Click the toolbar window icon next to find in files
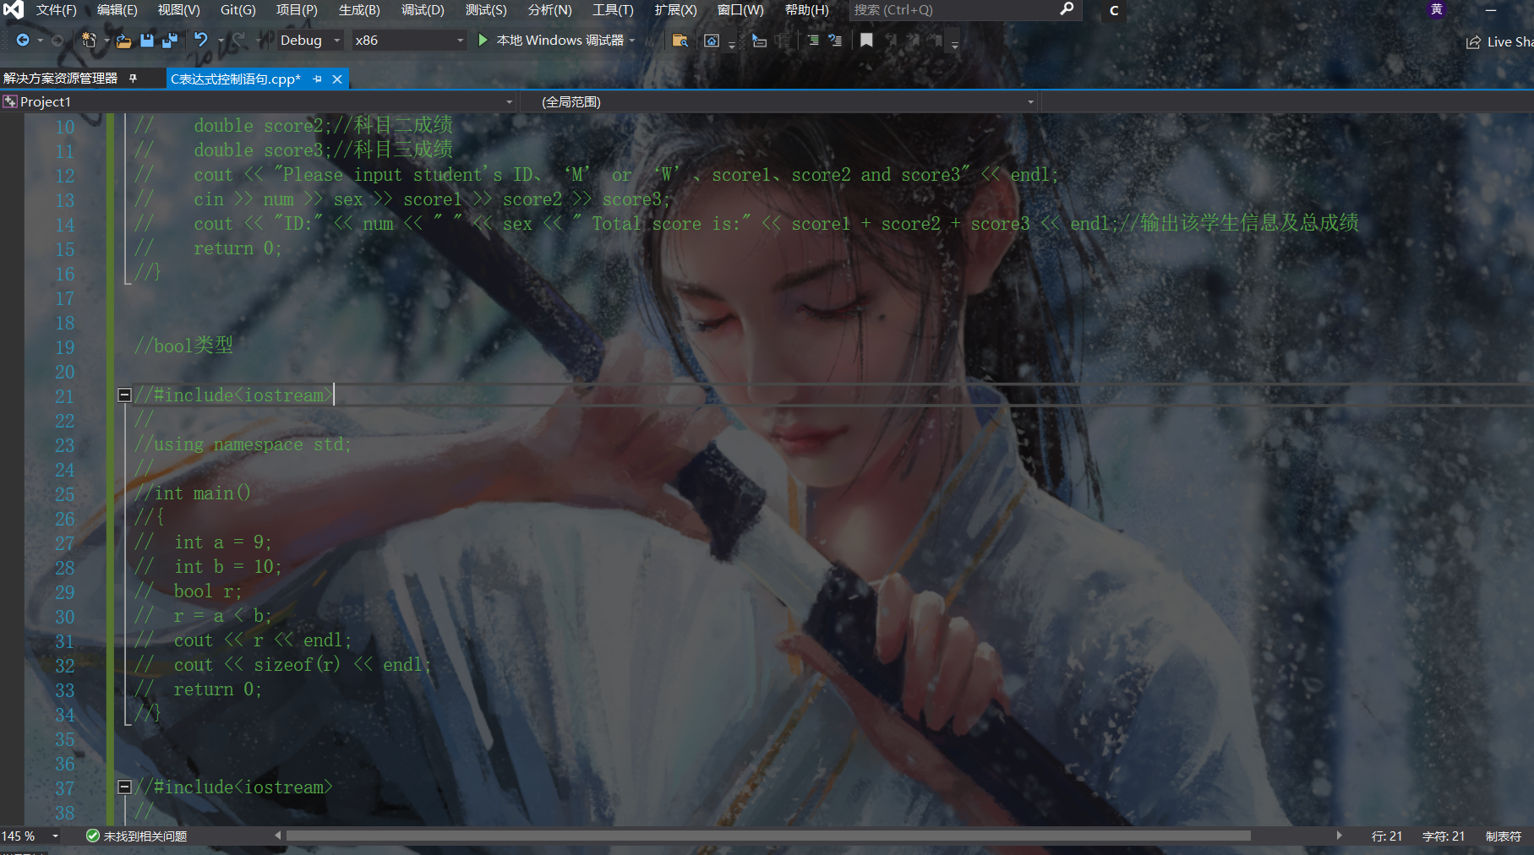The image size is (1534, 855). 712,41
